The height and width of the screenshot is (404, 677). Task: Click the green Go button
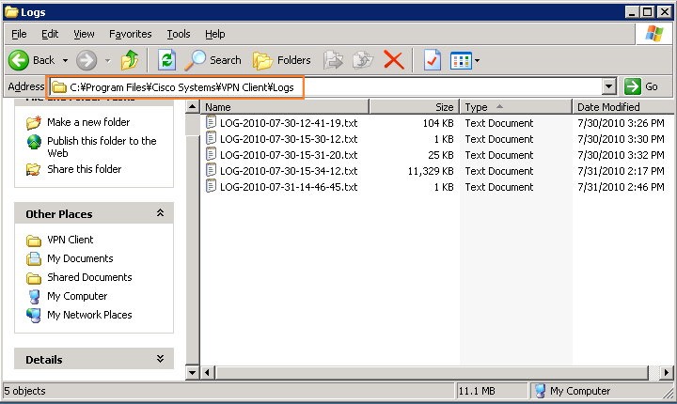click(641, 86)
